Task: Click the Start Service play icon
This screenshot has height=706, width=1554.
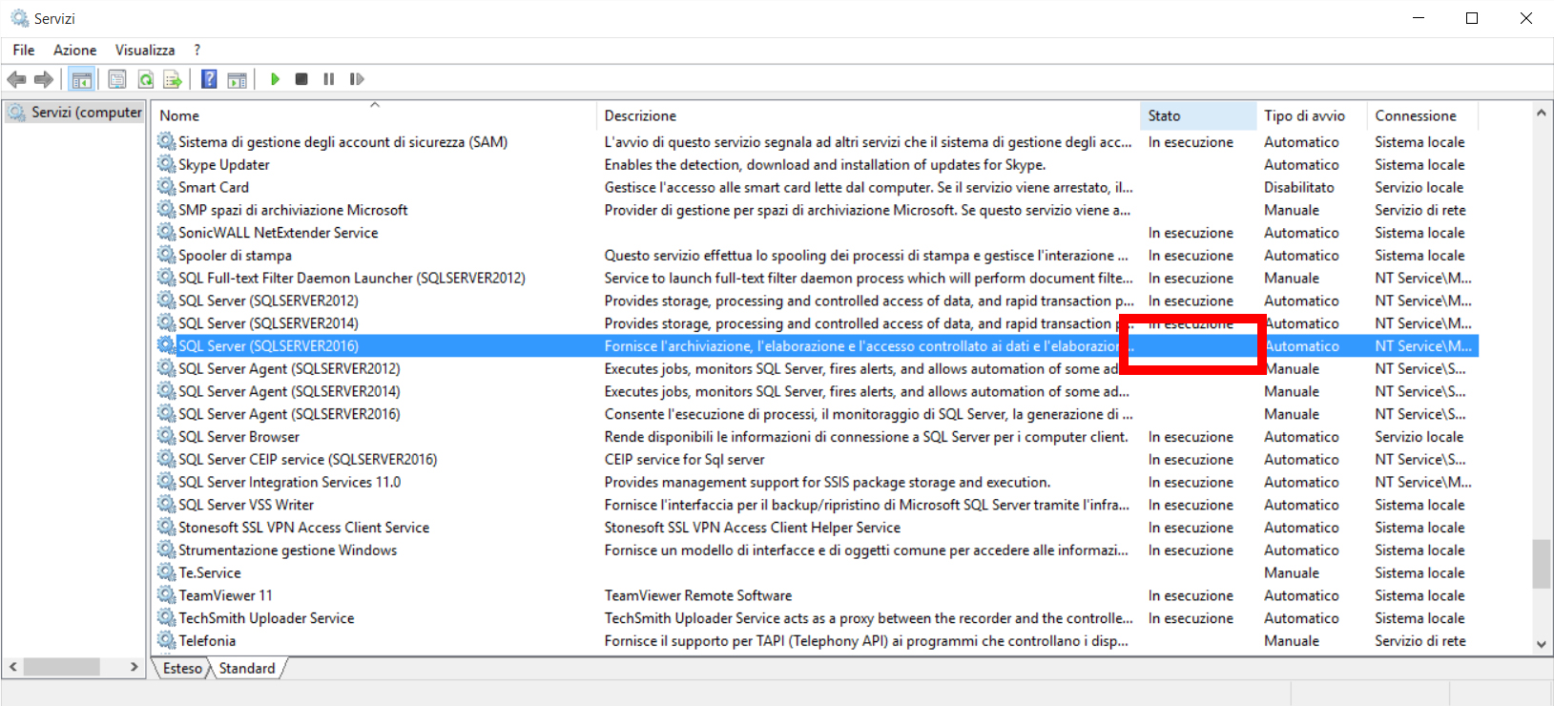Action: click(x=275, y=79)
